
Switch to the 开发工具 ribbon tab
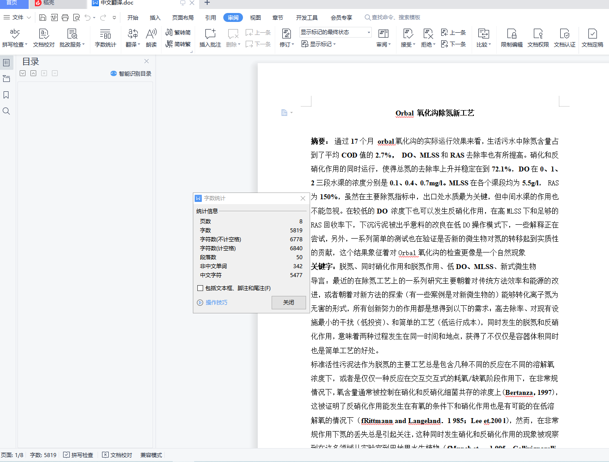(x=307, y=17)
